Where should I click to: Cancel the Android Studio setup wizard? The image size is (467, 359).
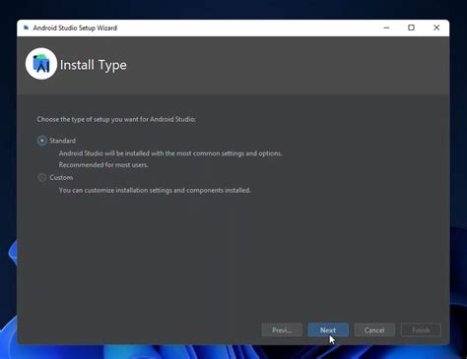tap(374, 330)
